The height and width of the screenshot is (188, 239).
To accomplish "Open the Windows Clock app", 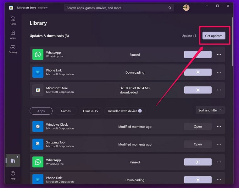I will [198, 127].
